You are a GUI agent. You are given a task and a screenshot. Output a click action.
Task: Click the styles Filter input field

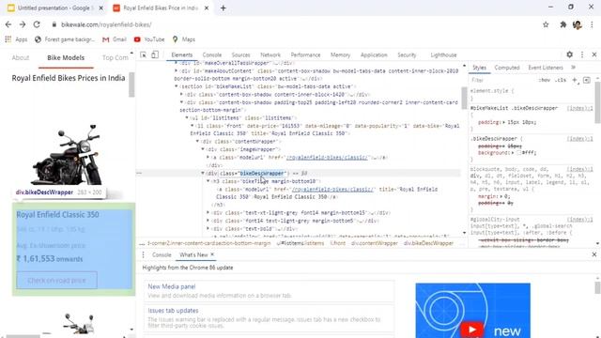[x=502, y=80]
